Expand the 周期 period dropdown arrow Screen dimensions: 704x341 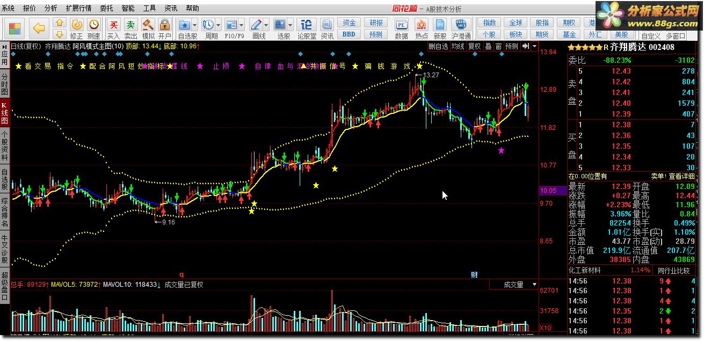219,25
